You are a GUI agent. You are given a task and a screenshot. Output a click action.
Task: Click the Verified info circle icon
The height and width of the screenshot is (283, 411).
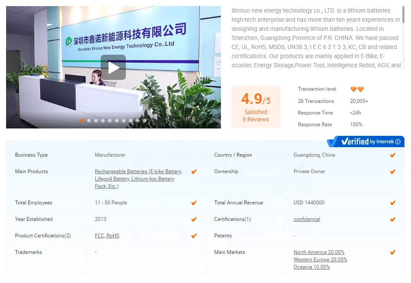(398, 142)
